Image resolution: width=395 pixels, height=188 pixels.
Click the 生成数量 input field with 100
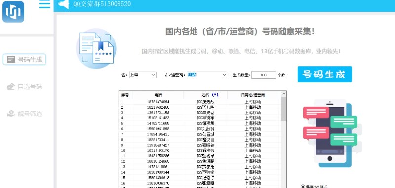pyautogui.click(x=264, y=75)
